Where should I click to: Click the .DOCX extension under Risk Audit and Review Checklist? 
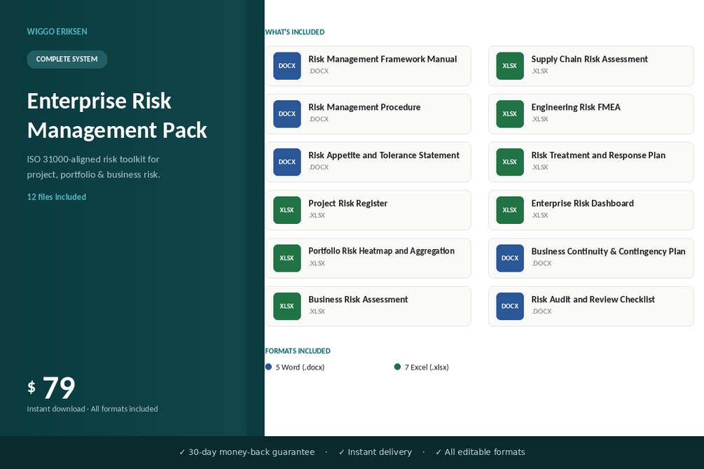point(541,311)
